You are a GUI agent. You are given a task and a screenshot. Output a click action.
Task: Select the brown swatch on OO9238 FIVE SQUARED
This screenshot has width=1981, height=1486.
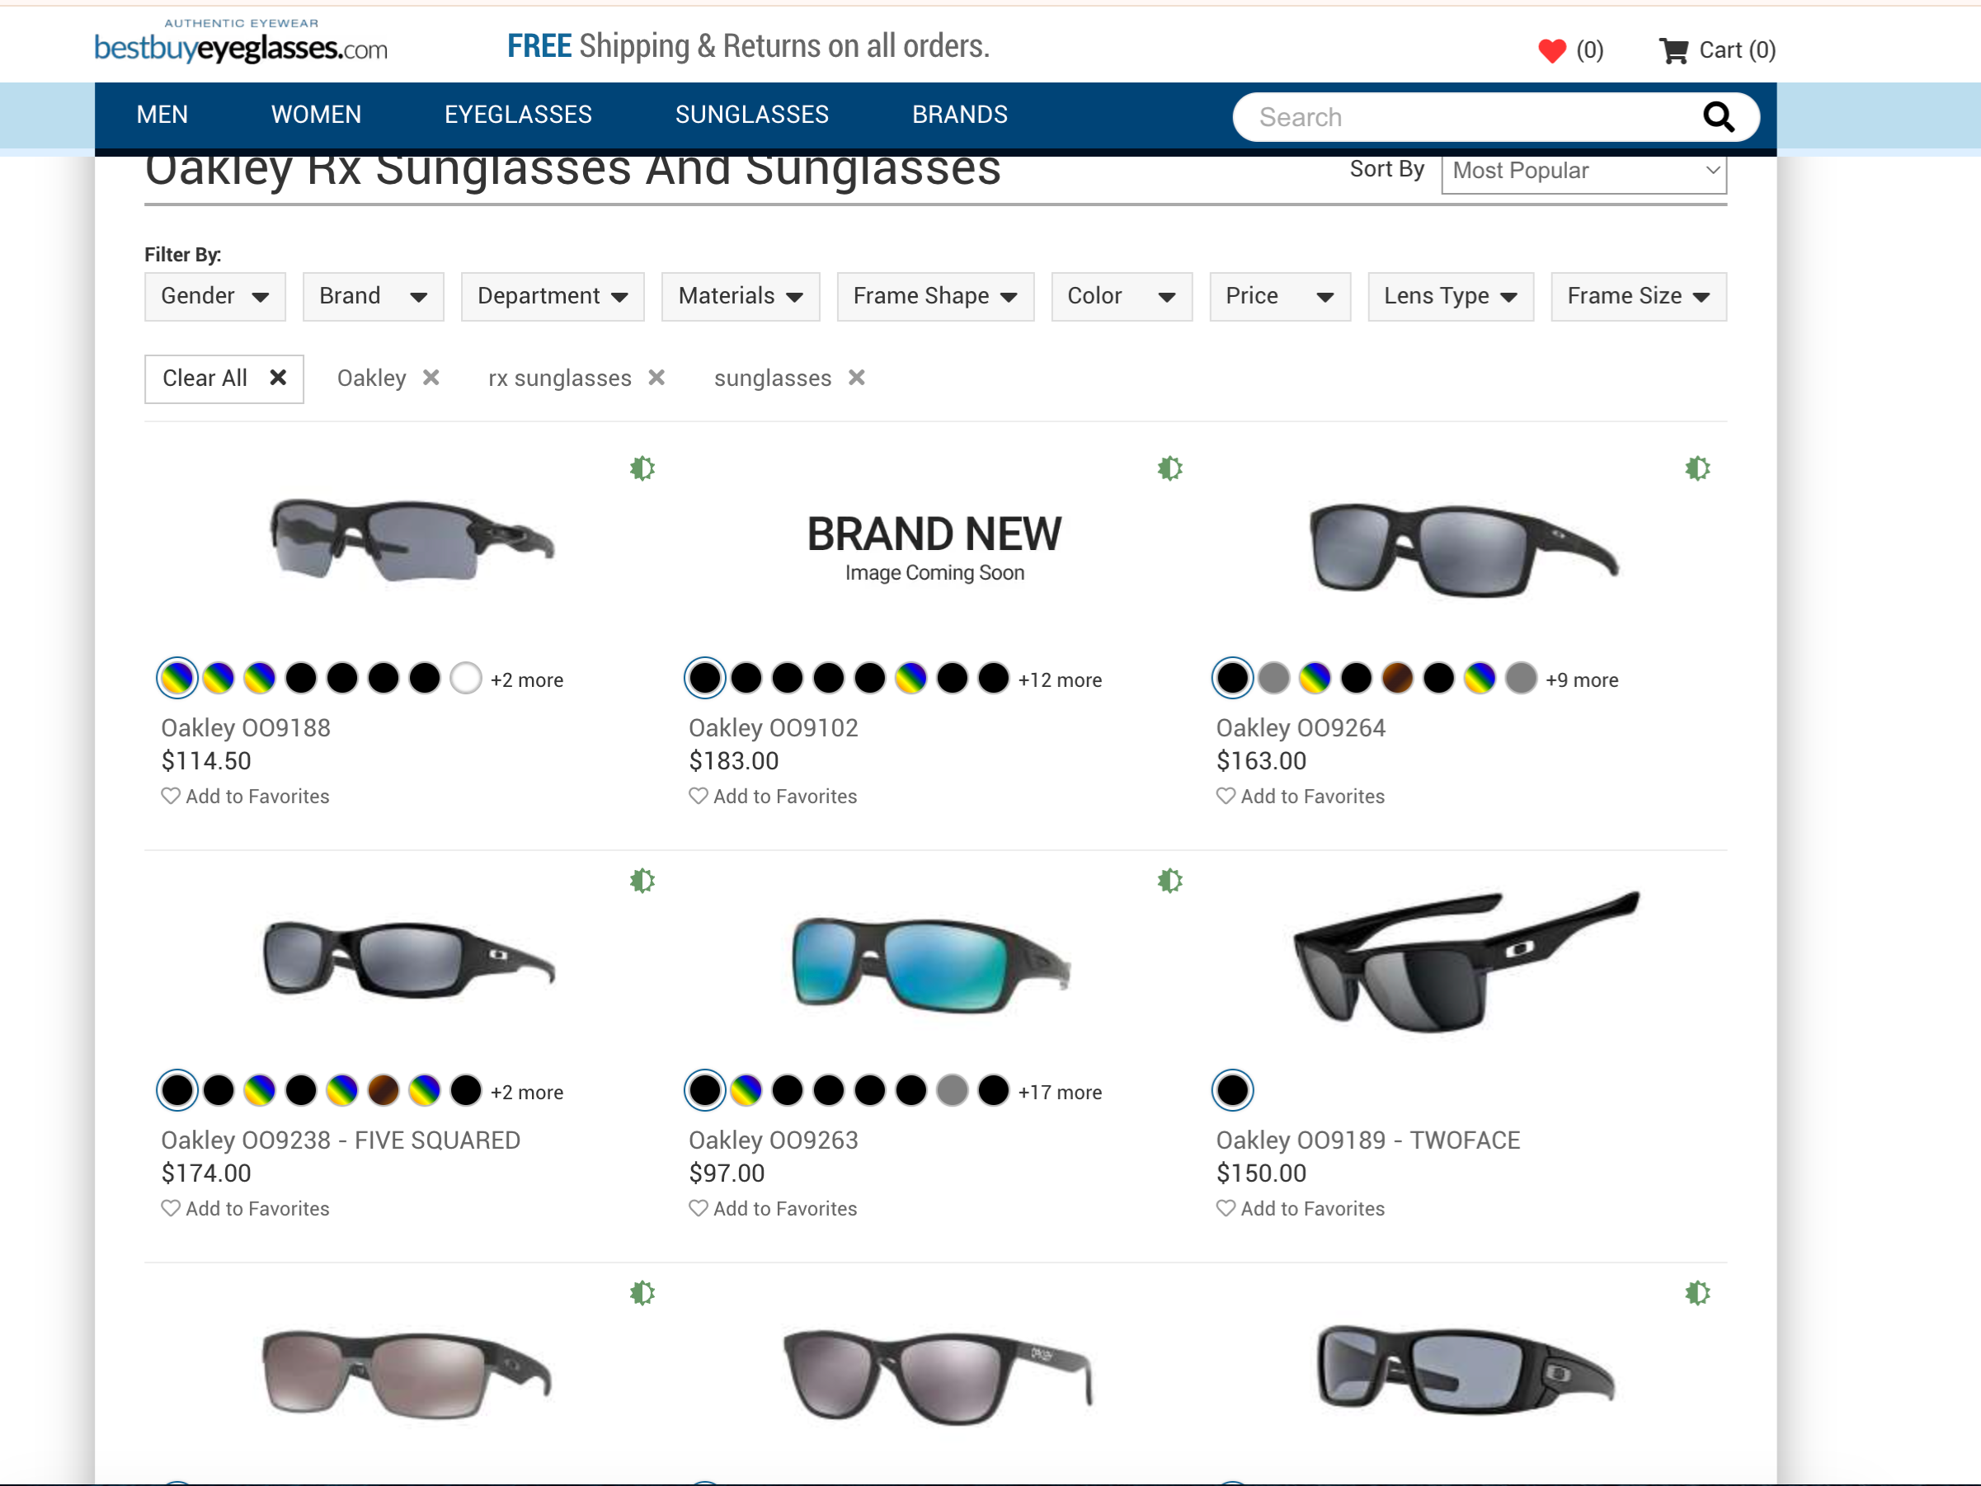(383, 1090)
